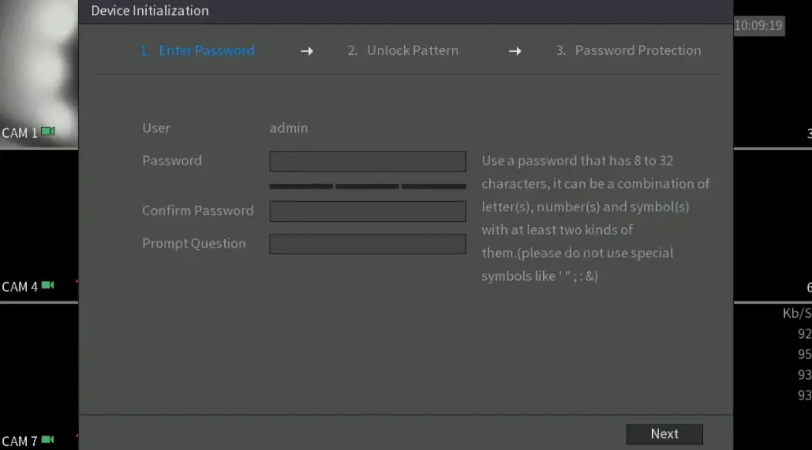
Task: Click the password strength indicator bar
Action: [367, 186]
